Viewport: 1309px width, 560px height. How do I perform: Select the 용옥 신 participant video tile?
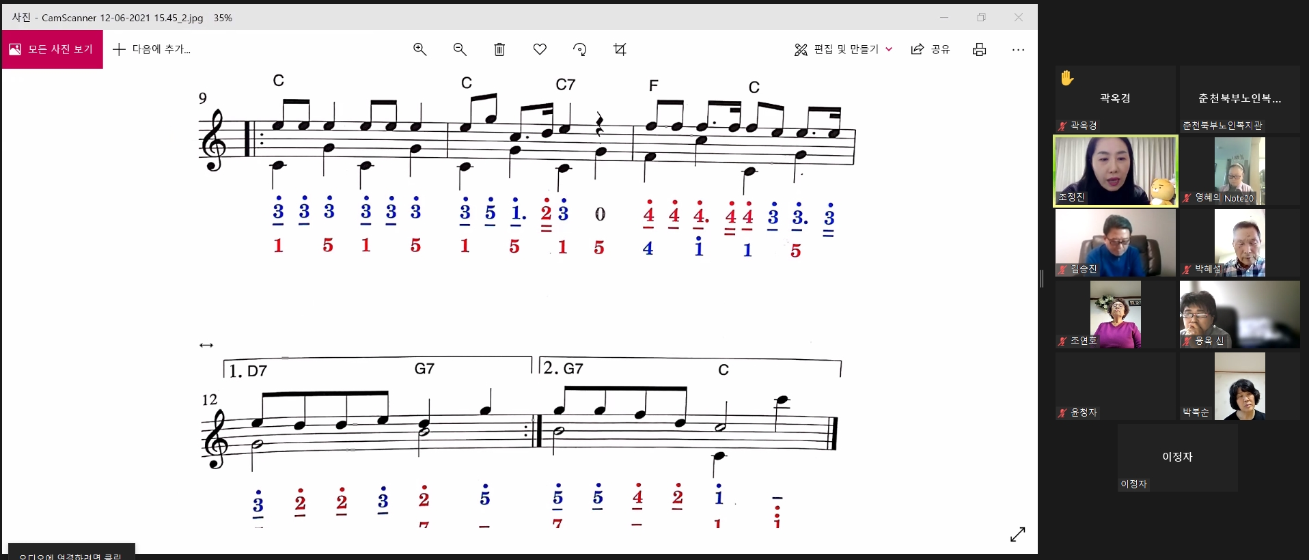(1240, 314)
